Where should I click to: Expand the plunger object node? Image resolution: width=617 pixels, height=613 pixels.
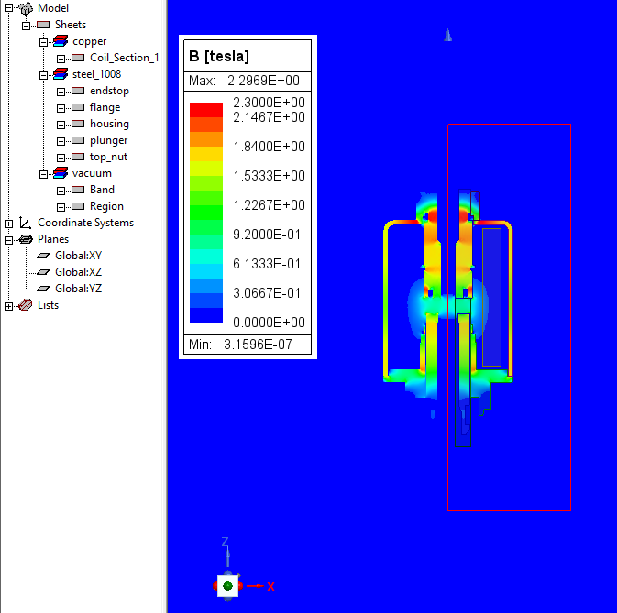[x=61, y=140]
